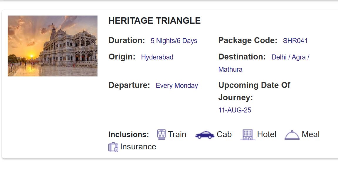Click the Cab inclusion icon
Image resolution: width=338 pixels, height=169 pixels.
(x=205, y=135)
